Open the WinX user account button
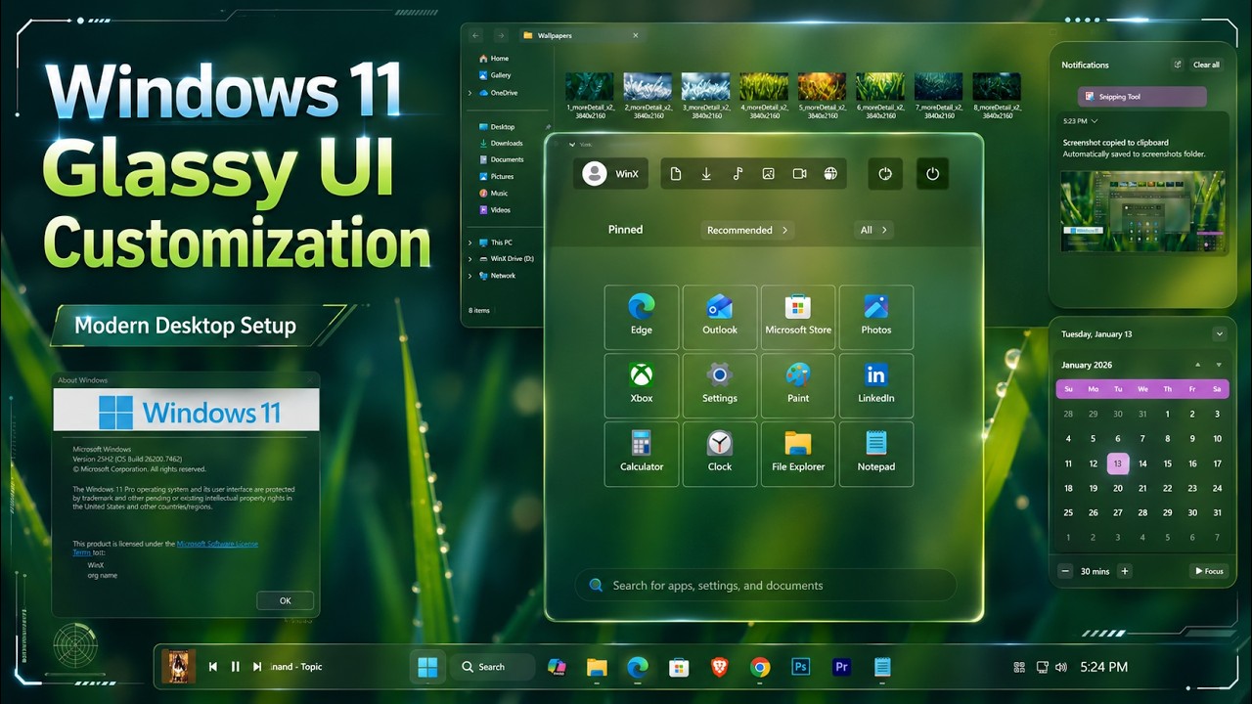The height and width of the screenshot is (704, 1252). 612,174
